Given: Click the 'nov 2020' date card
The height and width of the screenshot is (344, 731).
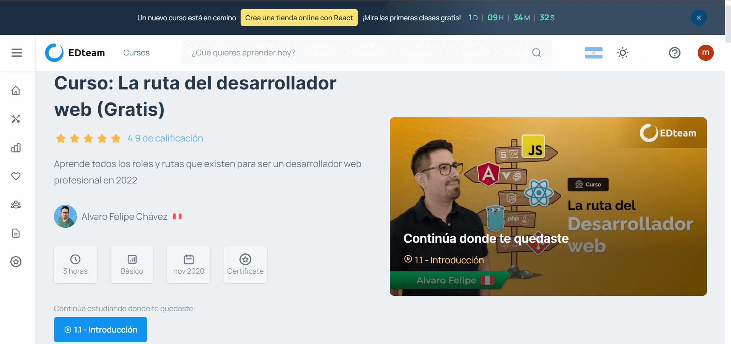Looking at the screenshot, I should [189, 264].
